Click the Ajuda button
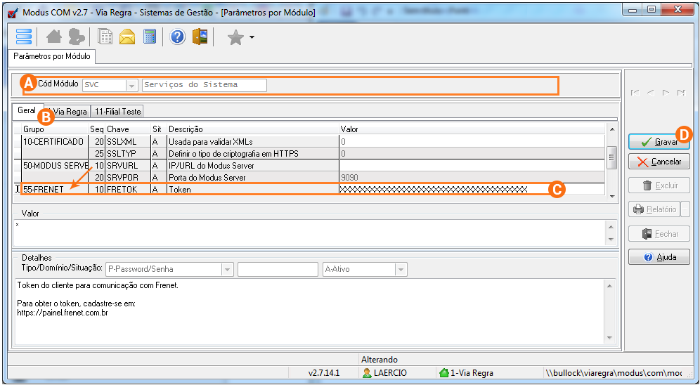Image resolution: width=700 pixels, height=385 pixels. [659, 257]
